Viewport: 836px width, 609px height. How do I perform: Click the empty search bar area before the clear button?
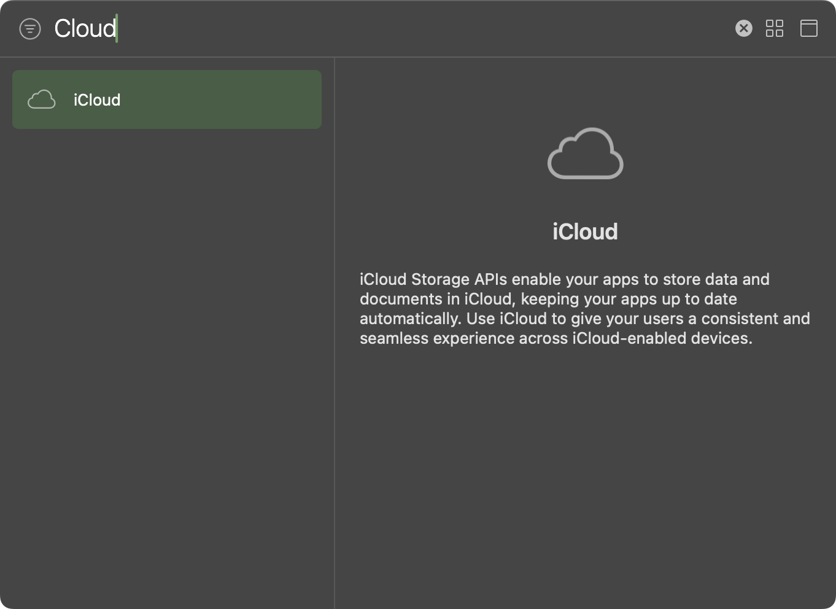click(x=430, y=29)
